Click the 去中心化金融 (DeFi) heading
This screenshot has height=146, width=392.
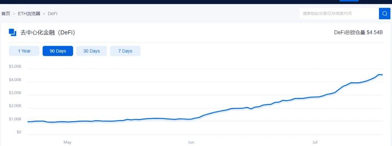tap(48, 33)
